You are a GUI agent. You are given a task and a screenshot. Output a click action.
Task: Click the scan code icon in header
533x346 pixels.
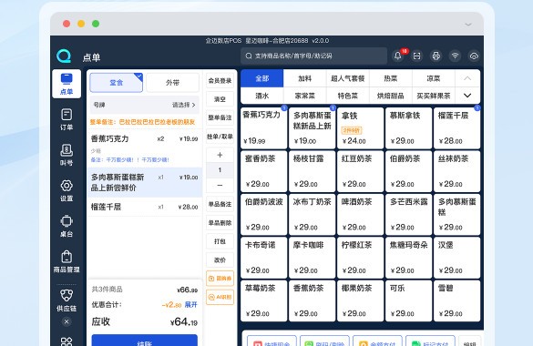tap(416, 56)
